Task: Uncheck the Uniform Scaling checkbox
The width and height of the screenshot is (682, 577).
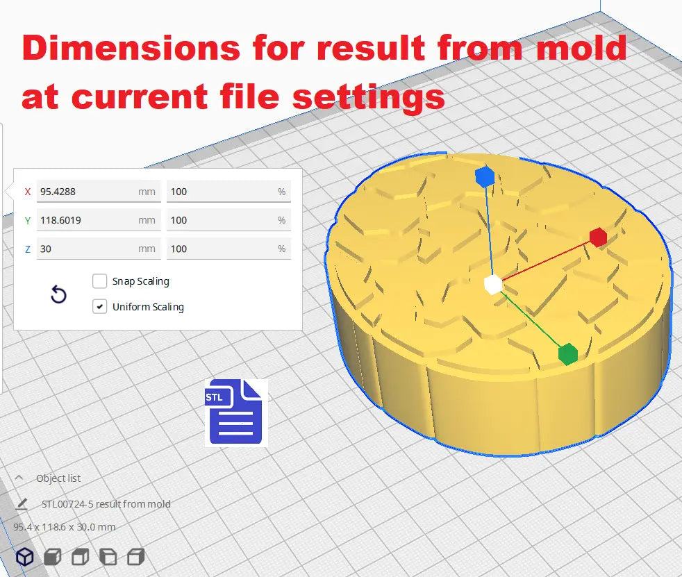Action: click(x=99, y=306)
